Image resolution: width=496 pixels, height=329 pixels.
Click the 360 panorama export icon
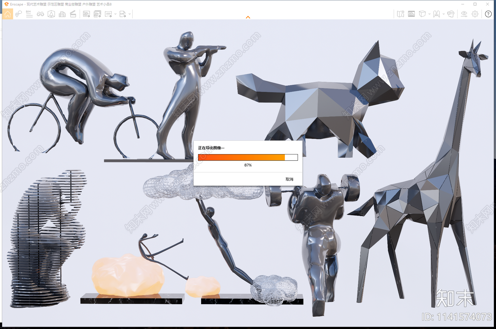pos(108,14)
